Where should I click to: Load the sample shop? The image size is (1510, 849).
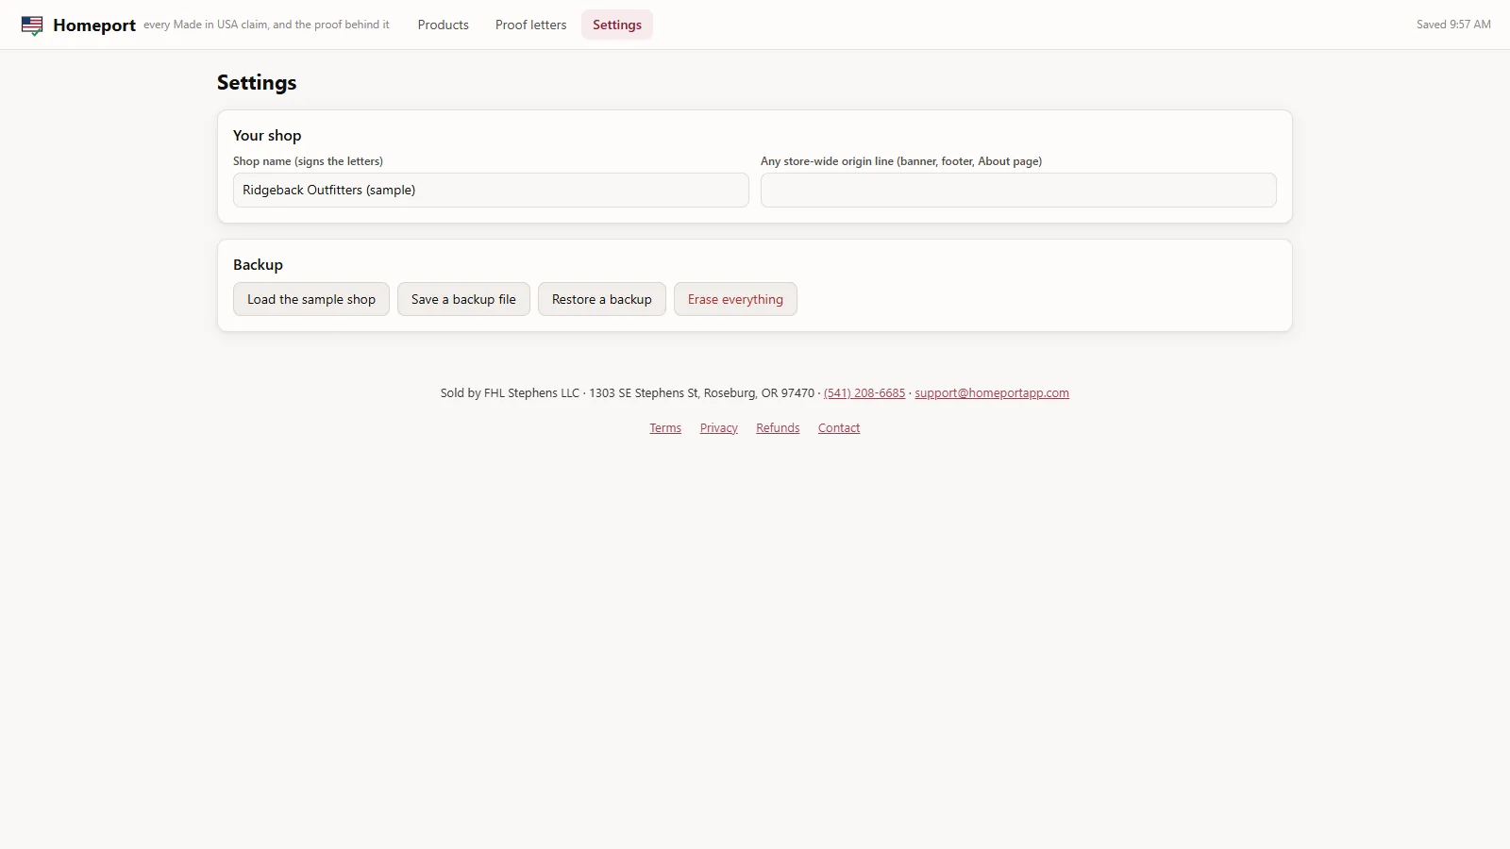coord(311,299)
